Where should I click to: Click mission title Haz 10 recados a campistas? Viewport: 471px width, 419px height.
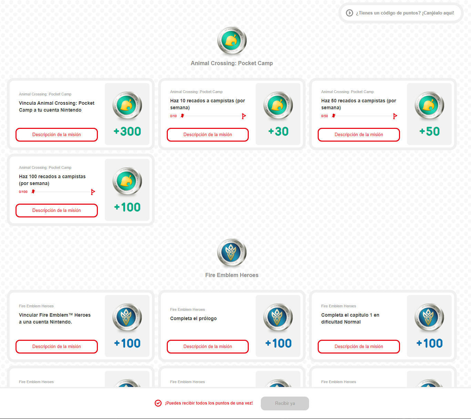[x=207, y=104]
